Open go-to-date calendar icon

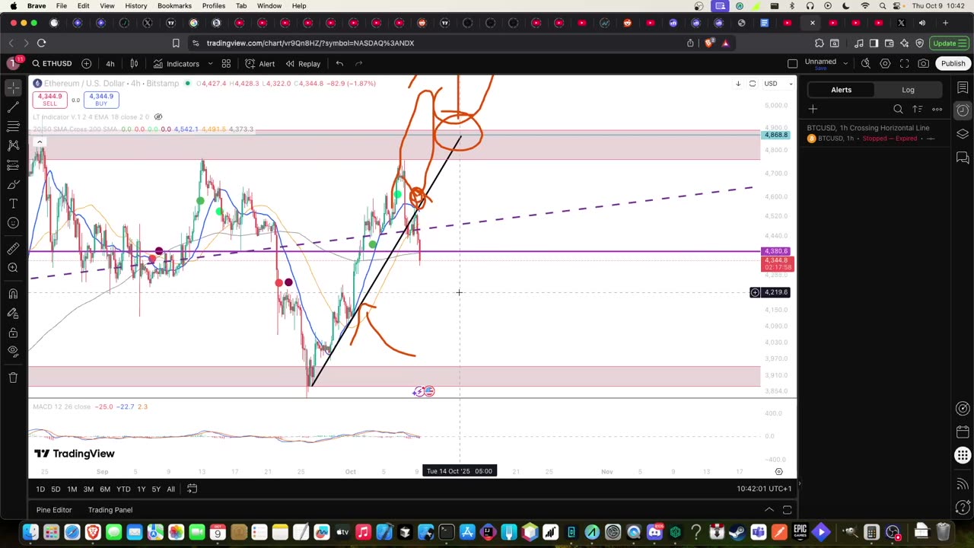192,489
